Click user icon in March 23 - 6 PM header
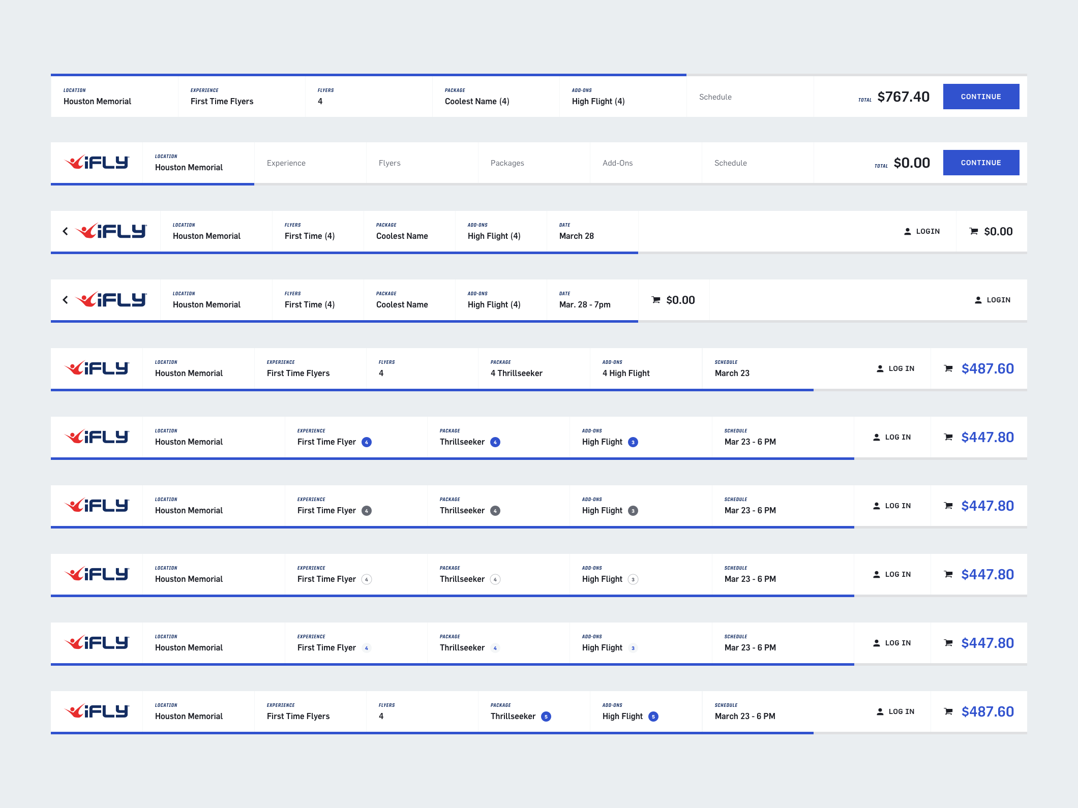1078x808 pixels. [x=880, y=711]
